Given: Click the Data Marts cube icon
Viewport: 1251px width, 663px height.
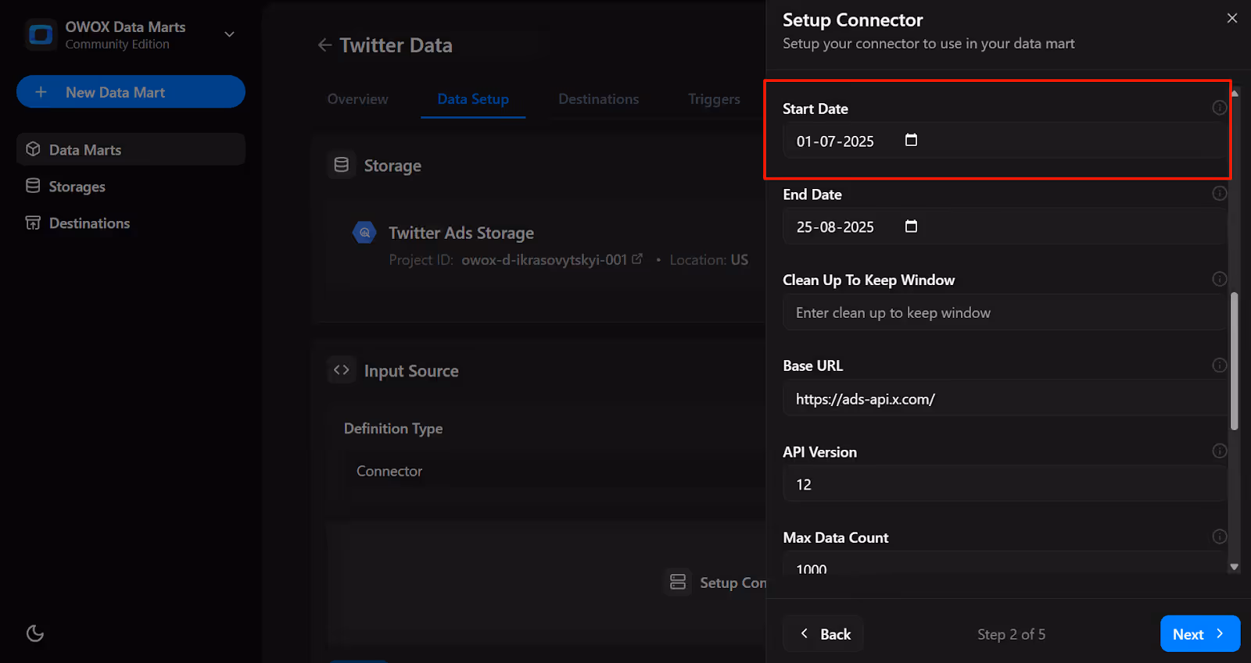Looking at the screenshot, I should [x=33, y=149].
